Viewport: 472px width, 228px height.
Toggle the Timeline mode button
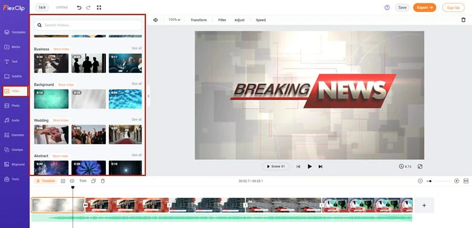(x=45, y=181)
